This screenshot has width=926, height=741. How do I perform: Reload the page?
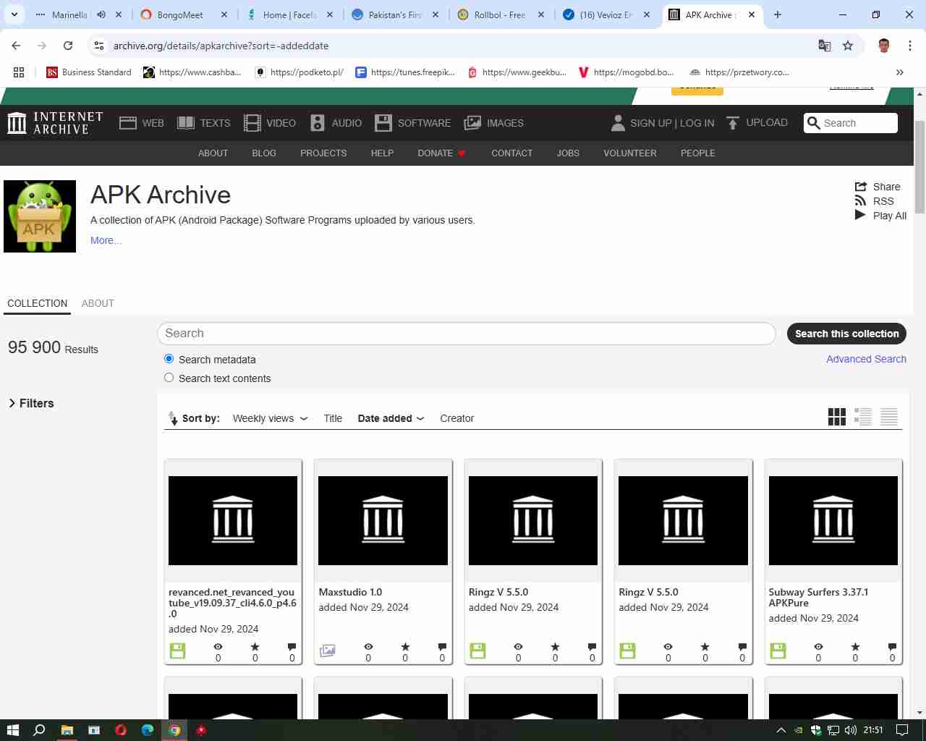68,46
